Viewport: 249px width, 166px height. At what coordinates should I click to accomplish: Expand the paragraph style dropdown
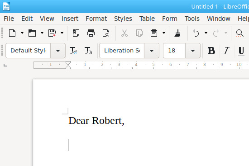click(58, 51)
